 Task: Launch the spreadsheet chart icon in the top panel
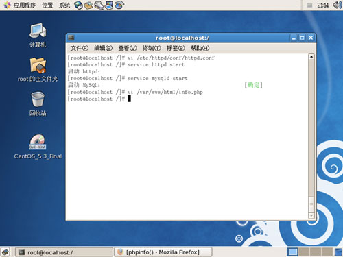(119, 5)
